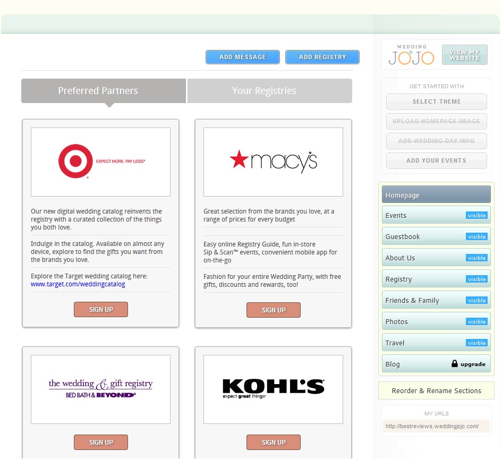Screen dimensions: 502x459
Task: Click the My URLs address field
Action: point(436,426)
